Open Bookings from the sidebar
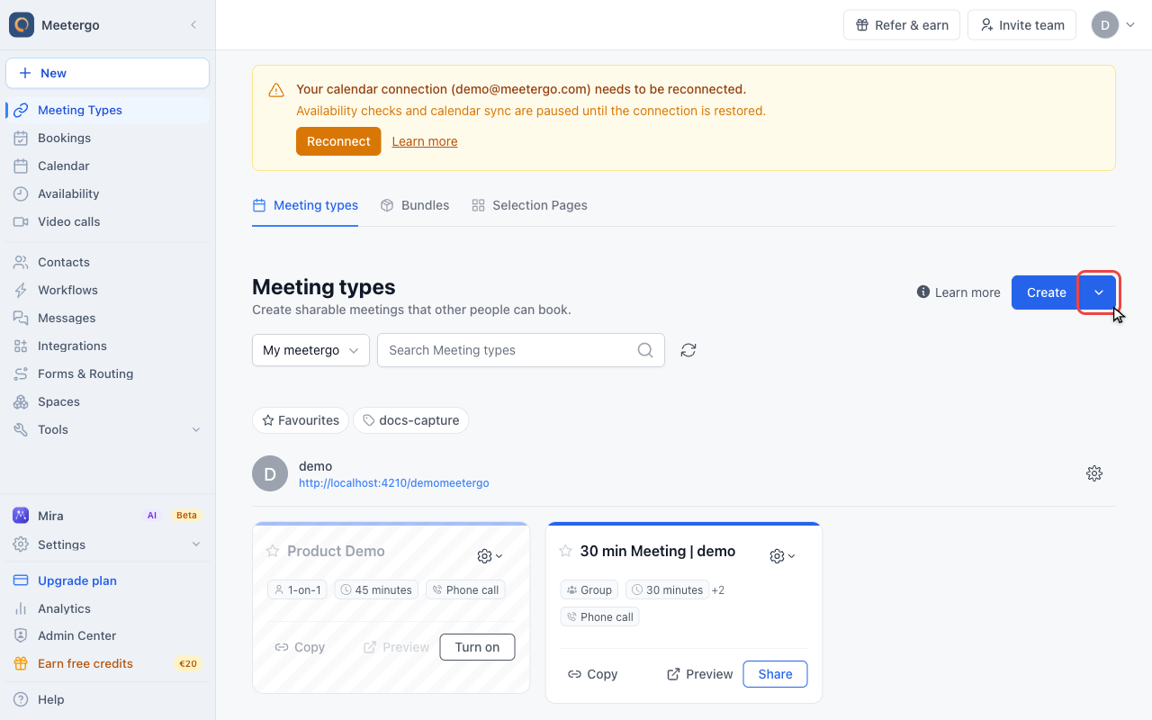Image resolution: width=1152 pixels, height=720 pixels. click(x=108, y=138)
